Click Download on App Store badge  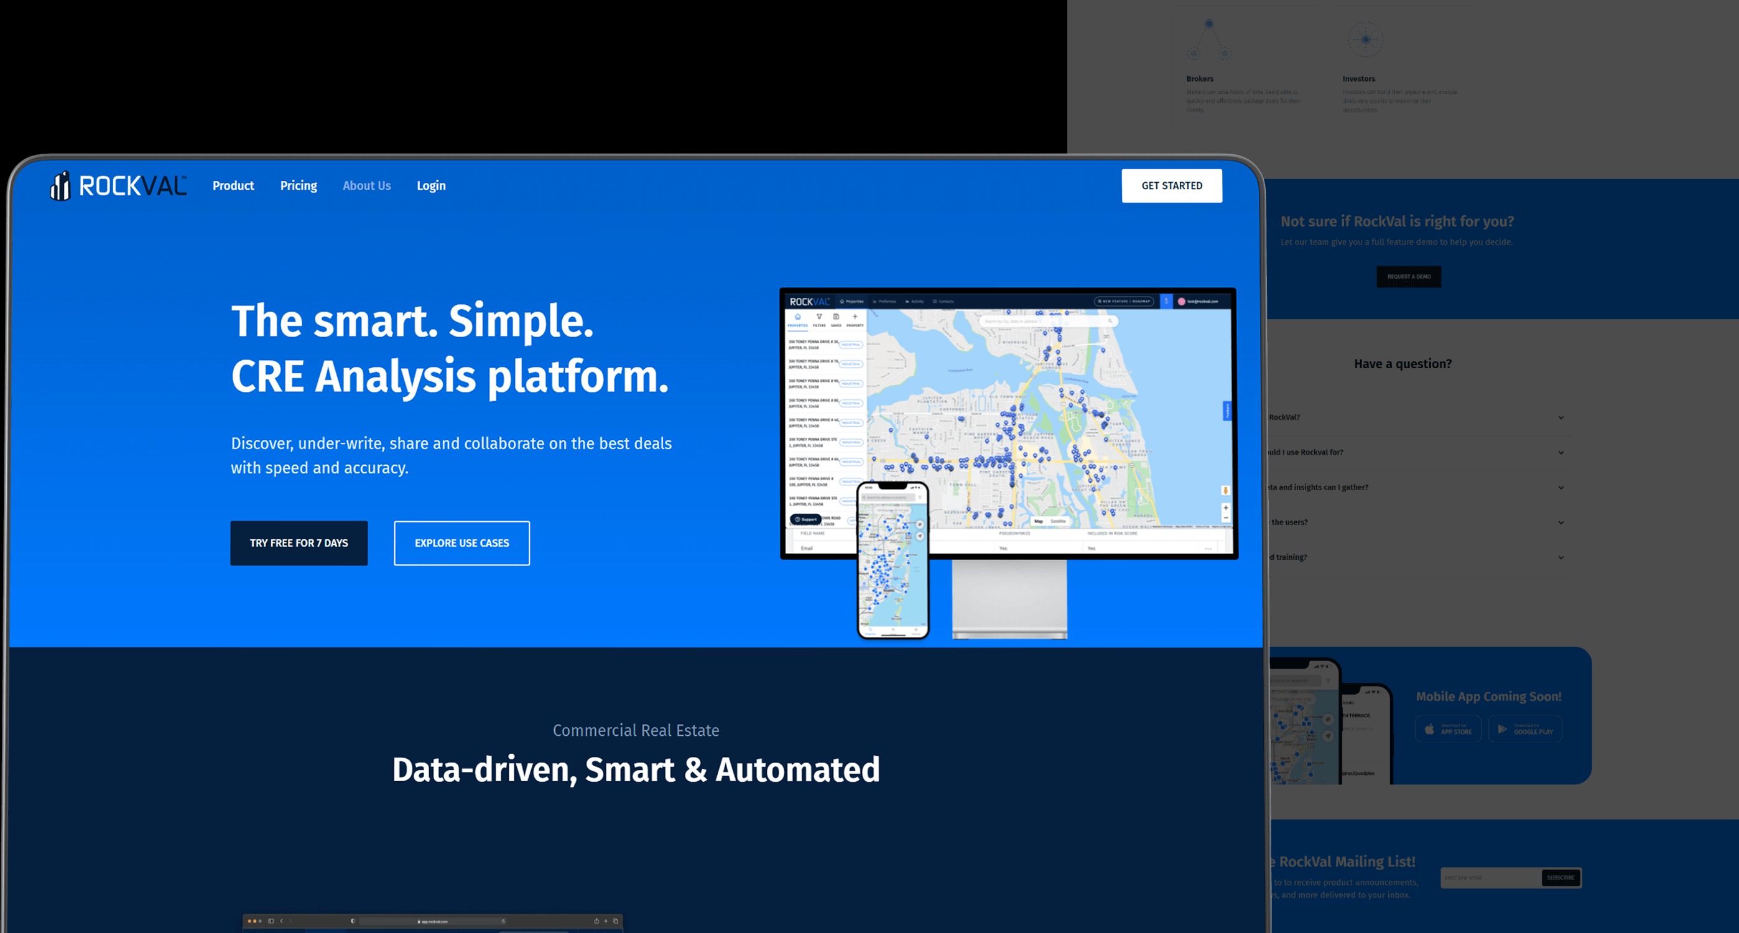[x=1448, y=729]
